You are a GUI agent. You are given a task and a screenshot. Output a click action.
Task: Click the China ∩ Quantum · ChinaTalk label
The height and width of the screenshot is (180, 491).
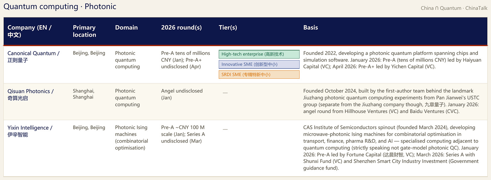454,8
